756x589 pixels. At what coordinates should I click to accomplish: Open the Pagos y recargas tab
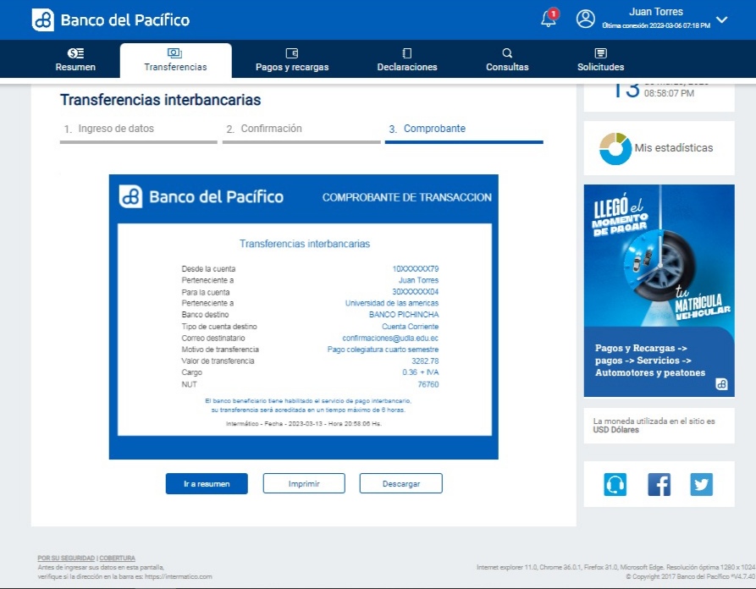pos(292,60)
